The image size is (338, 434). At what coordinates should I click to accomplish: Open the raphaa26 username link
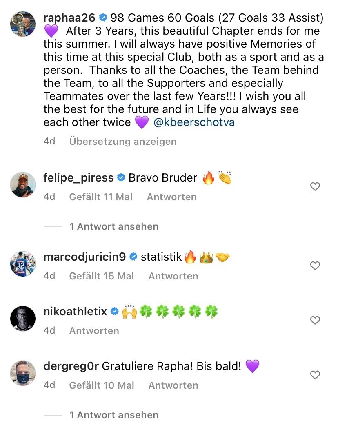pyautogui.click(x=69, y=18)
